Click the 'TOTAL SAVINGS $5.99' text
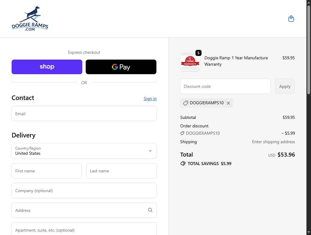The height and width of the screenshot is (235, 311). click(209, 164)
